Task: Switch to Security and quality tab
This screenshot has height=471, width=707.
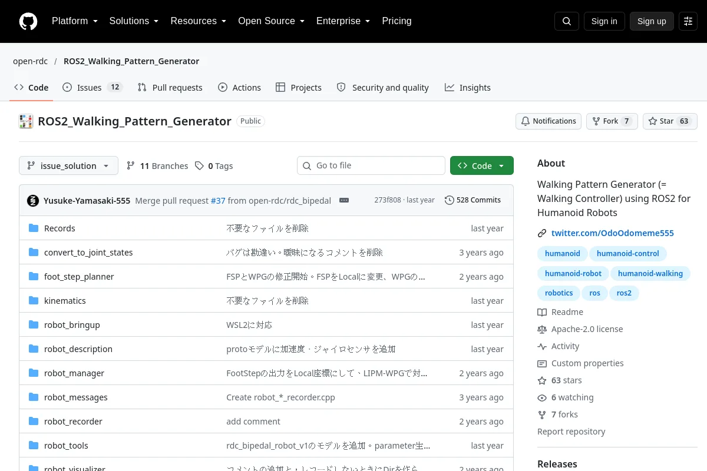Action: [x=382, y=88]
